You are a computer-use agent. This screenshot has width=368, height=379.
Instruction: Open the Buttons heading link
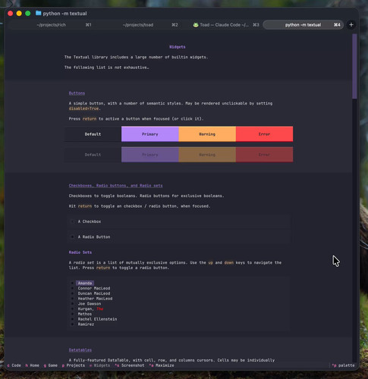[77, 93]
